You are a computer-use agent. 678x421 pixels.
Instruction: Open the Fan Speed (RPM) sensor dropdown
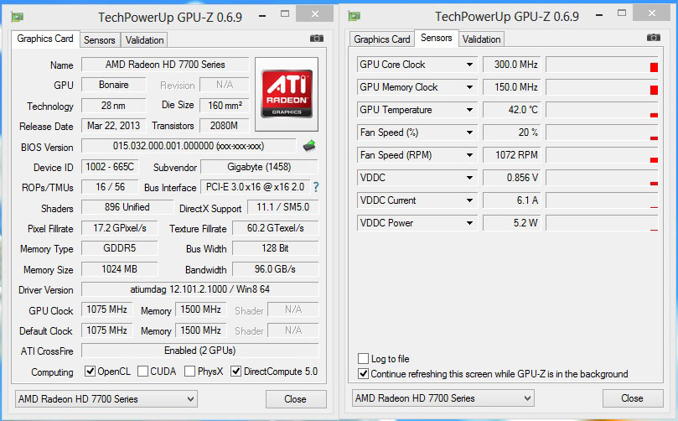click(469, 155)
